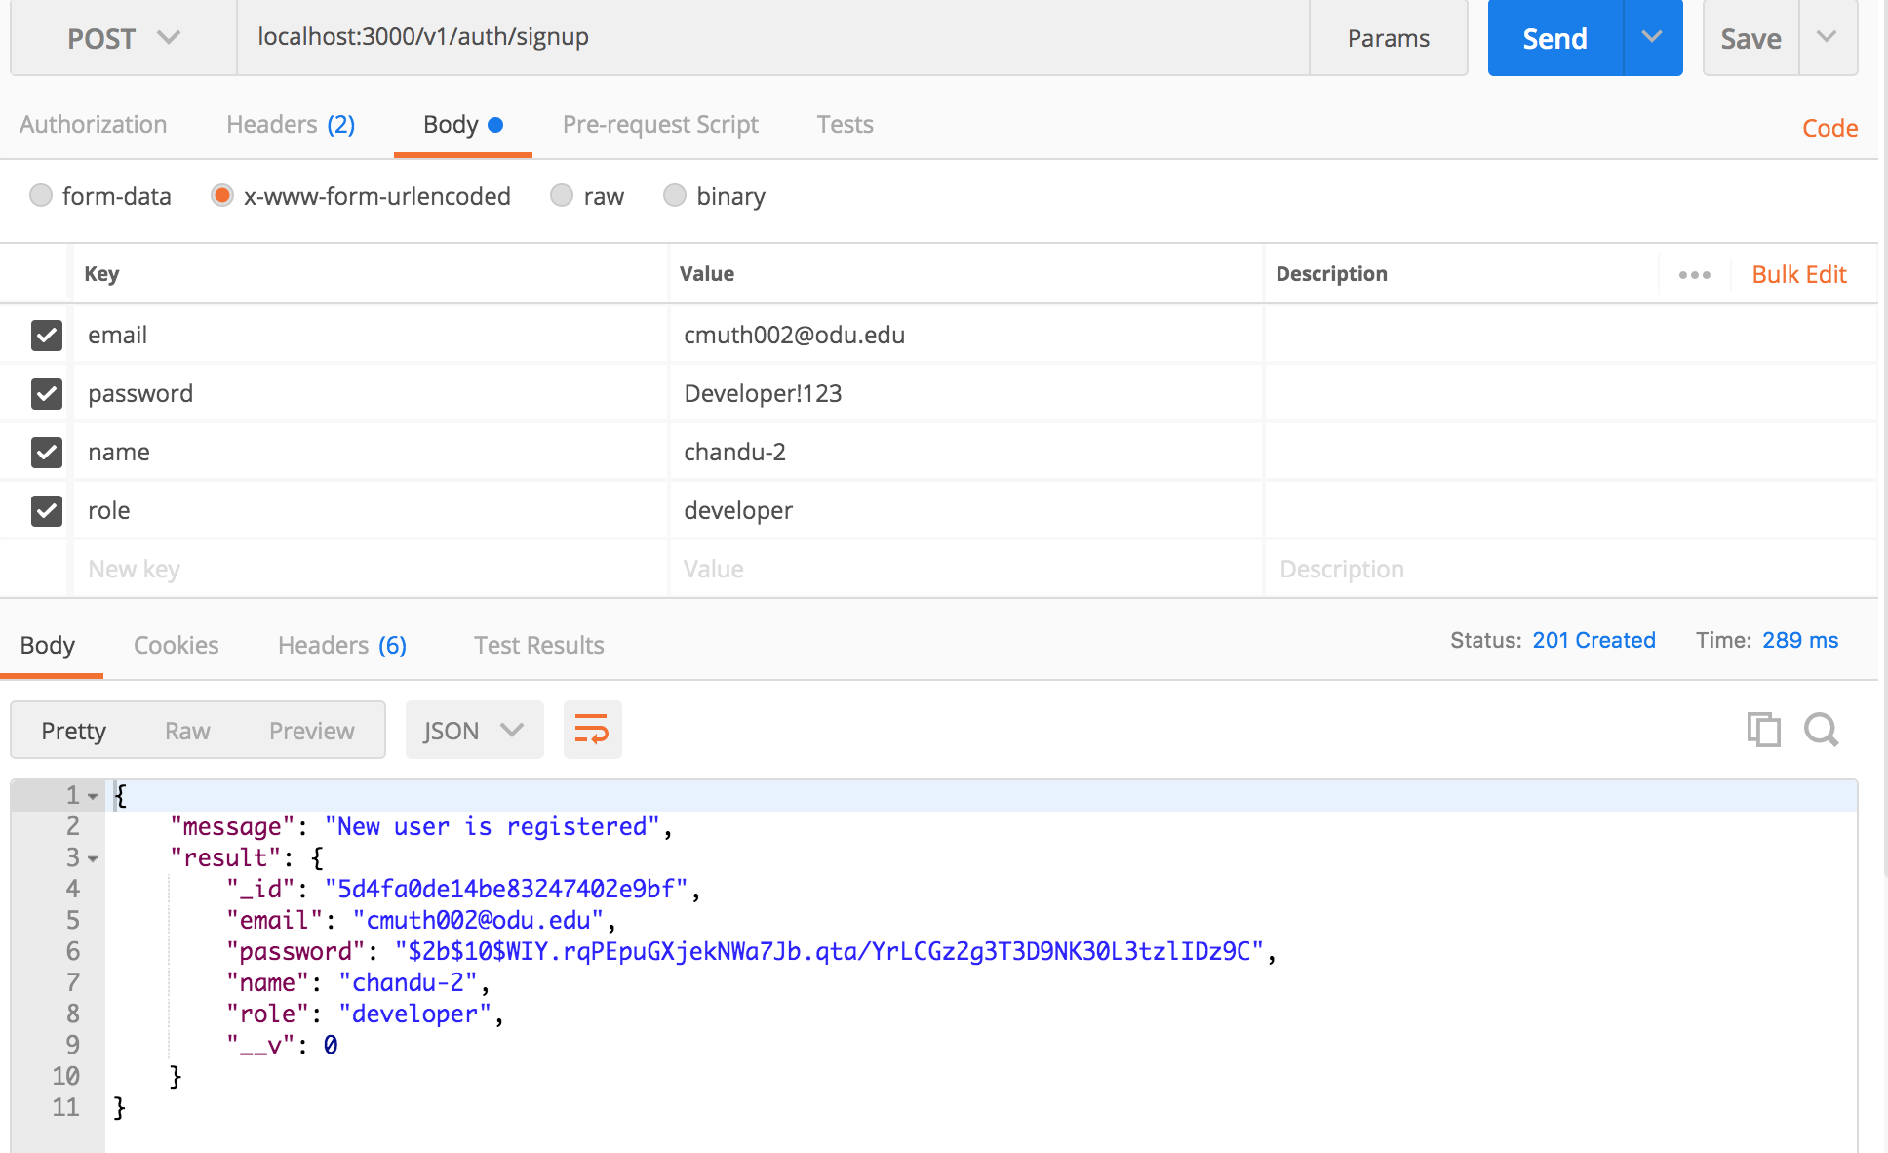Expand the JSON format dropdown
The image size is (1888, 1153).
coord(472,731)
